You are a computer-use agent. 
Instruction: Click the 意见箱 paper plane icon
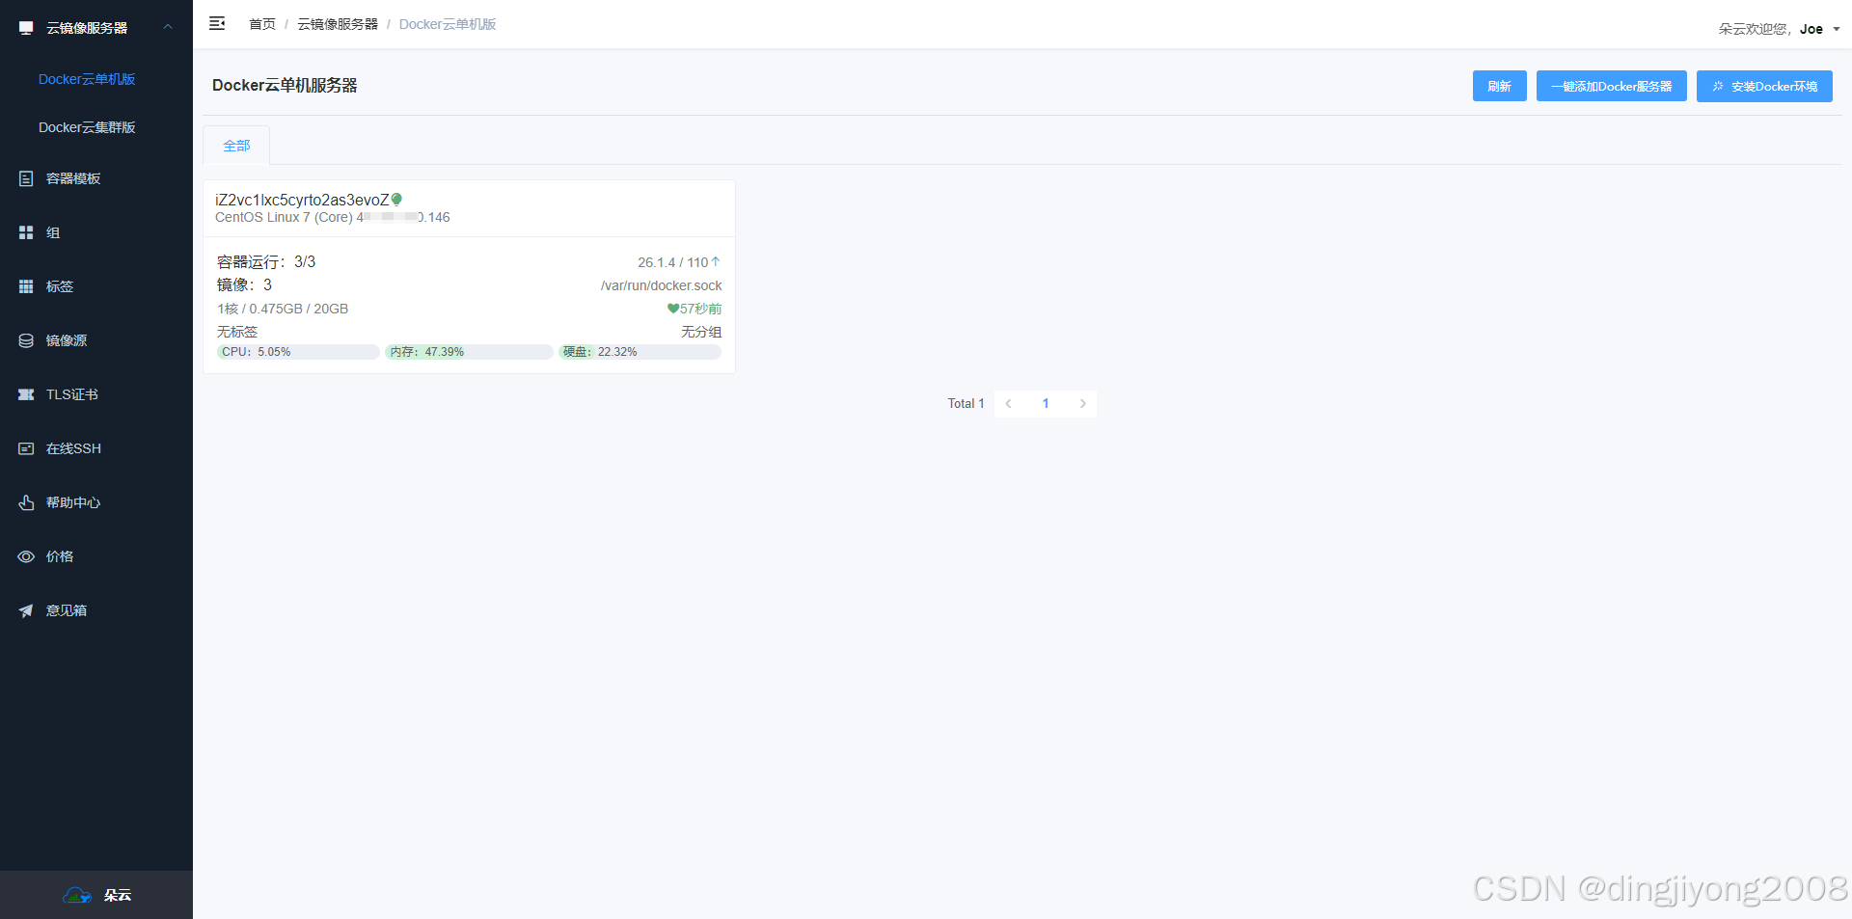click(26, 610)
